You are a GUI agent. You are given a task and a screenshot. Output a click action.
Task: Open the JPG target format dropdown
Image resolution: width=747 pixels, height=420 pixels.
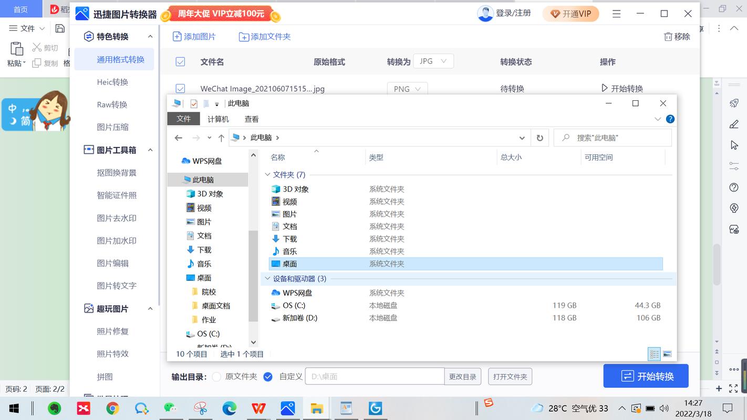433,61
